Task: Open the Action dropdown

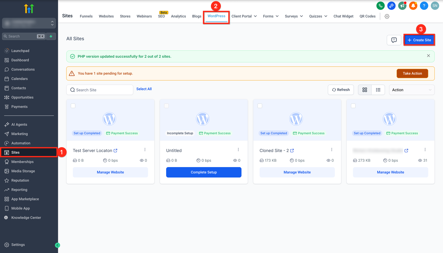Action: click(x=412, y=90)
